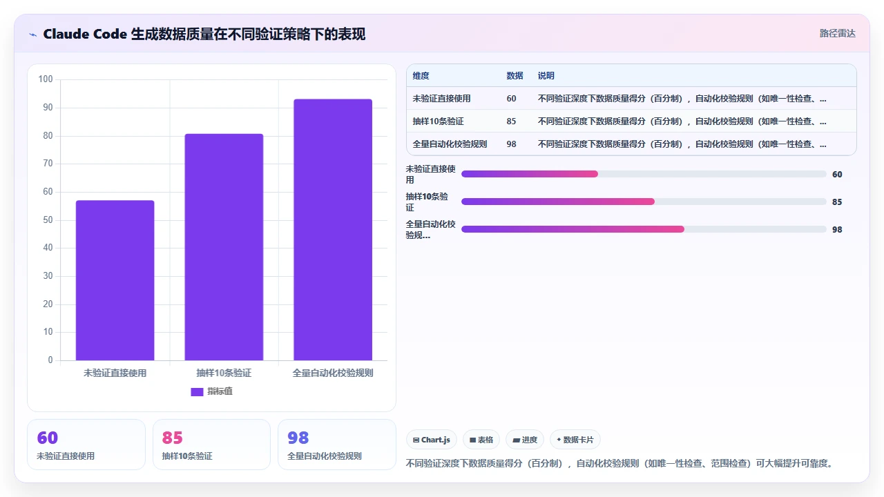Click the 数据卡片 tag chip
This screenshot has height=497, width=884.
coord(575,440)
